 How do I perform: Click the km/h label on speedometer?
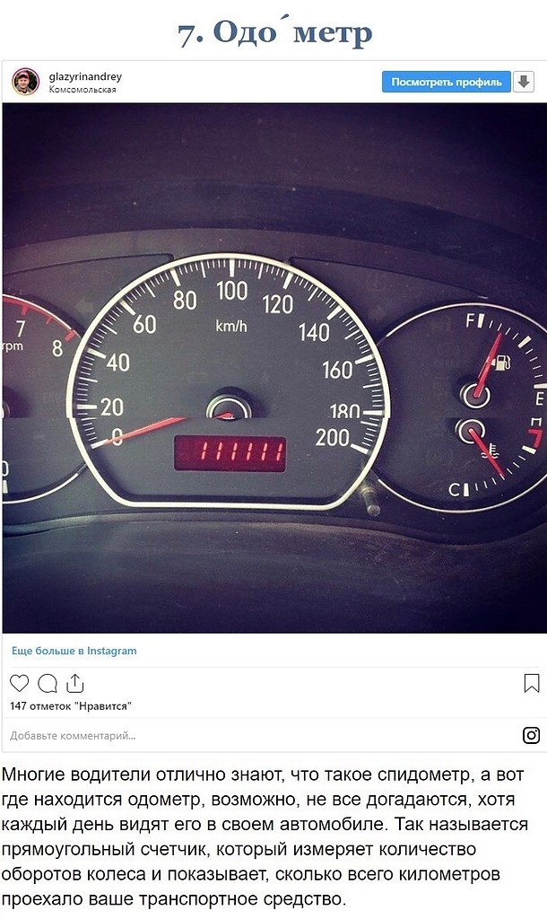(x=231, y=326)
